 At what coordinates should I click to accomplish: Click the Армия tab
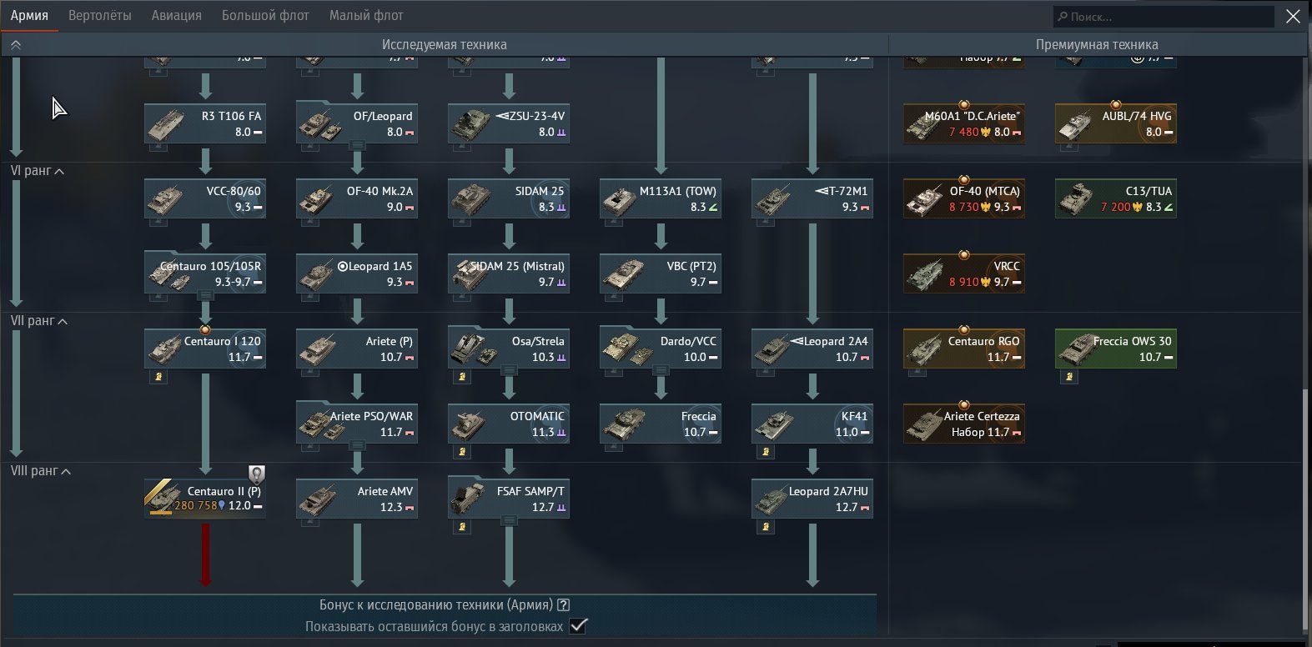click(29, 15)
